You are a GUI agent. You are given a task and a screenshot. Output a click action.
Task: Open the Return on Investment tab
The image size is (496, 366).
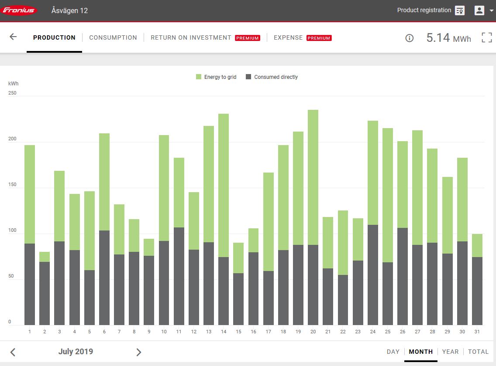pyautogui.click(x=191, y=38)
